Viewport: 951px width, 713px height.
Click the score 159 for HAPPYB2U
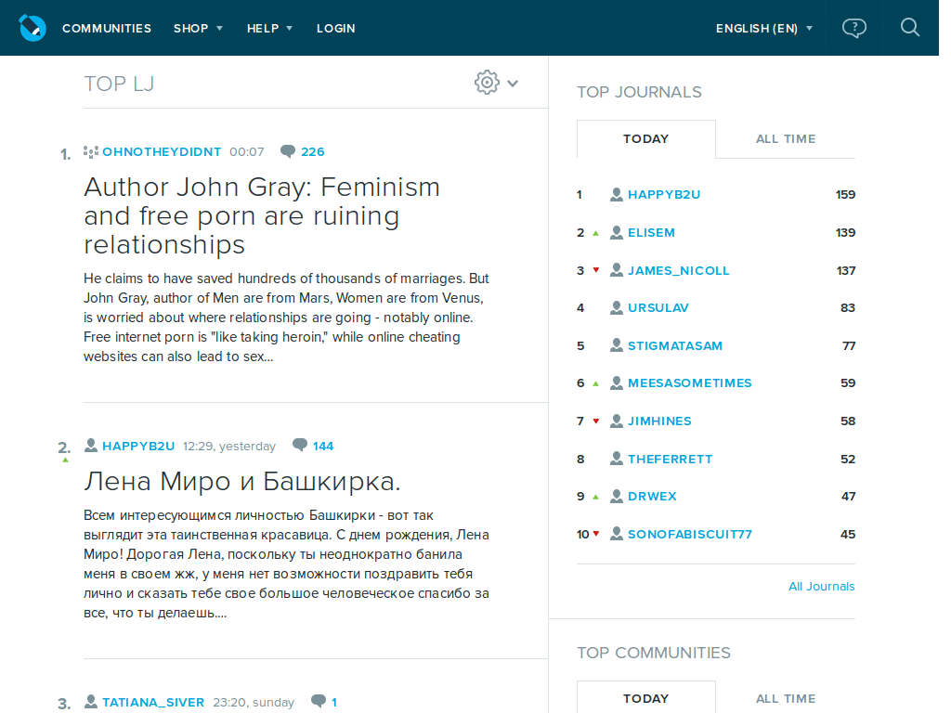click(845, 195)
